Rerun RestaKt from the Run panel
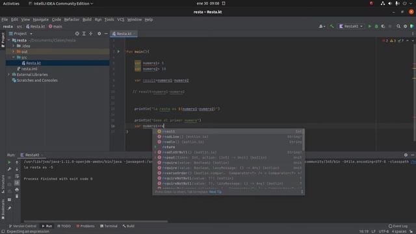 (9, 162)
